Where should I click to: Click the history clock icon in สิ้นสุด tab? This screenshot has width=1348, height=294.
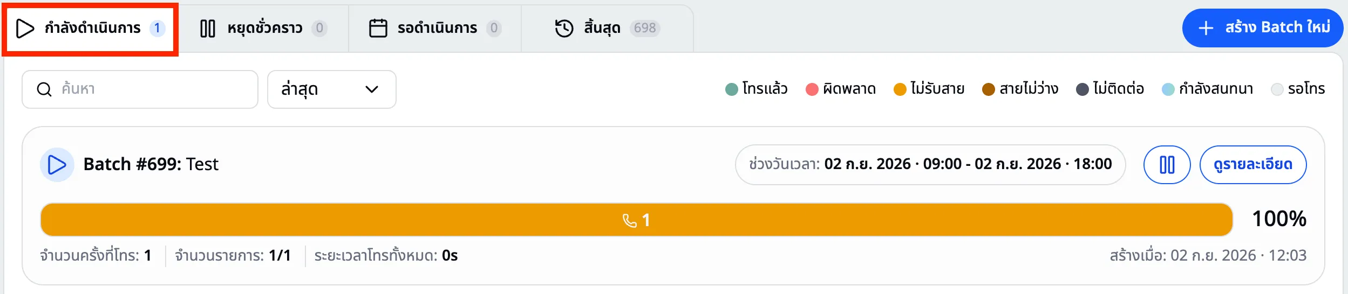(x=564, y=28)
